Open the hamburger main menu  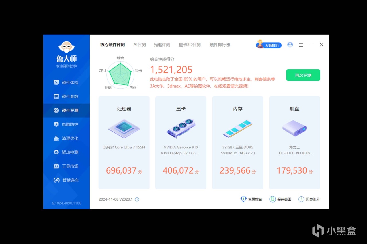click(301, 45)
